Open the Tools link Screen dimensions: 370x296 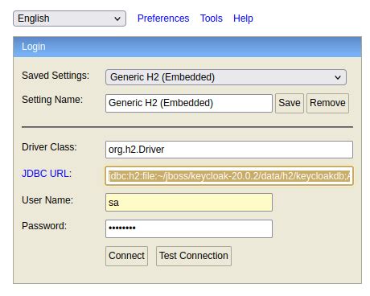click(x=212, y=18)
